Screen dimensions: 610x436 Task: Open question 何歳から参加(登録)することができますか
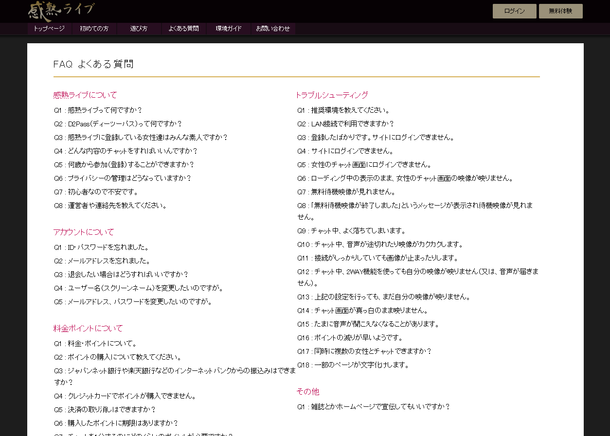[x=125, y=165]
